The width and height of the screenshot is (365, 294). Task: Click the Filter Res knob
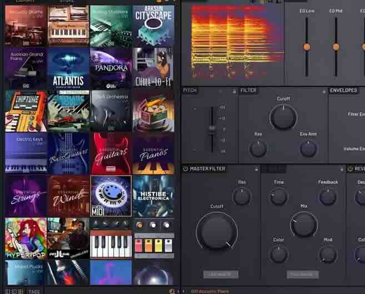[258, 148]
